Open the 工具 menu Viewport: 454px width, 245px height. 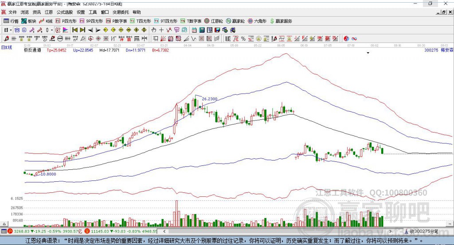[x=93, y=12]
